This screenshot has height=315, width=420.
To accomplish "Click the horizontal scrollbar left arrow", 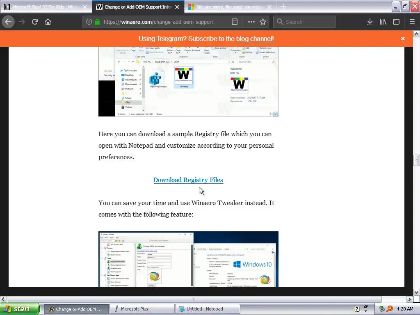I will [x=3, y=299].
